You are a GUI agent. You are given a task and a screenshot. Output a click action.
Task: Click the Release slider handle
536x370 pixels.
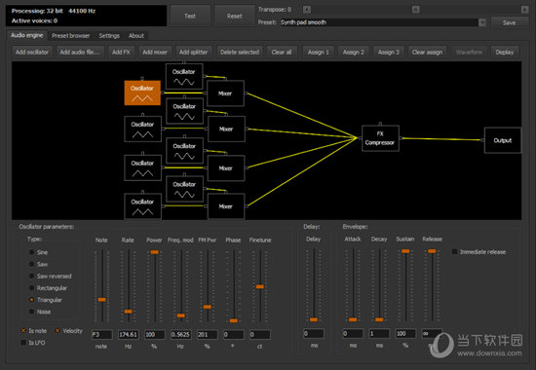pyautogui.click(x=432, y=251)
